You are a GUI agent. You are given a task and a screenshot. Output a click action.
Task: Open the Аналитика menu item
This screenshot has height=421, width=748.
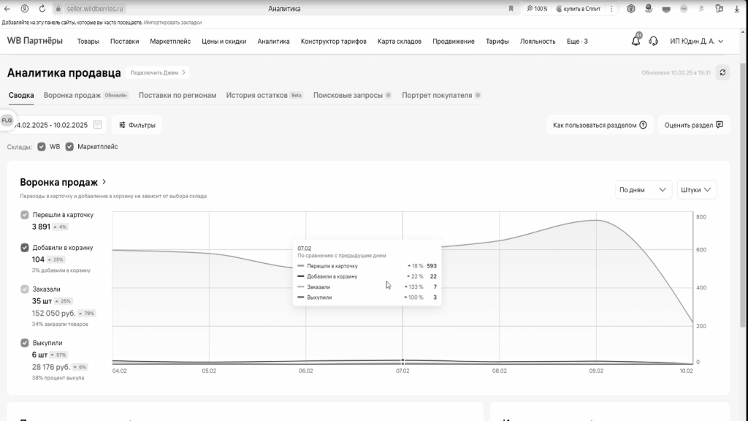(x=273, y=42)
